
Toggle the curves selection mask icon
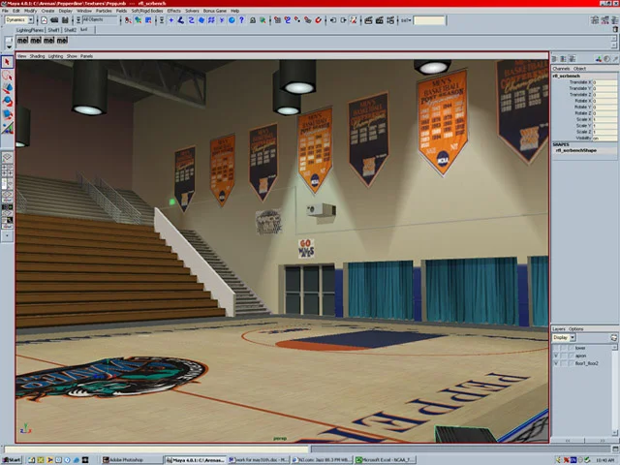pyautogui.click(x=192, y=20)
